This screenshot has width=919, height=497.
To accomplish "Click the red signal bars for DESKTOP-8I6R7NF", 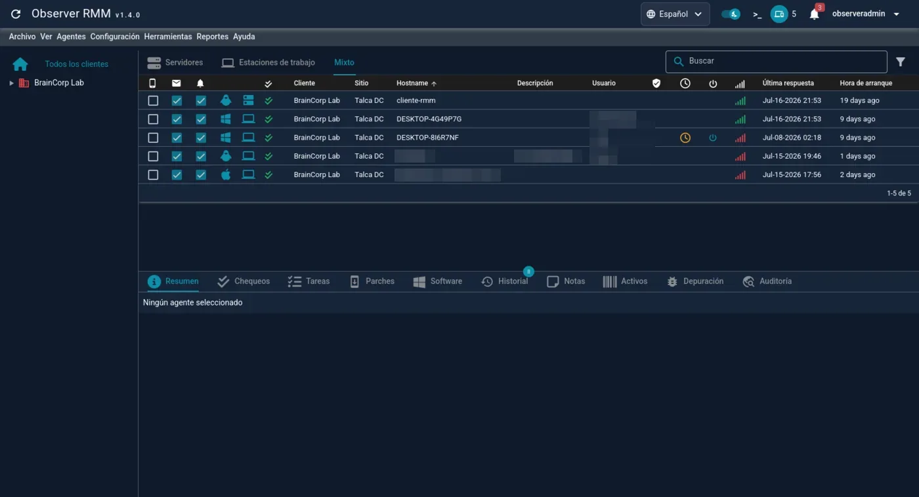I will coord(740,138).
